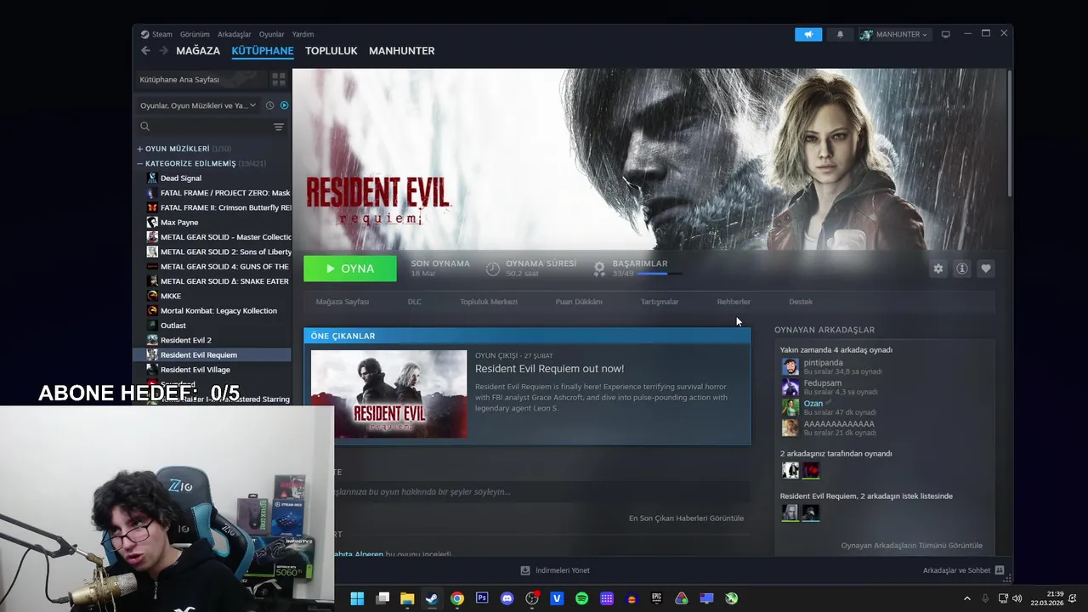1088x612 pixels.
Task: Click Kütüphane Ana Sayfası button
Action: [201, 79]
